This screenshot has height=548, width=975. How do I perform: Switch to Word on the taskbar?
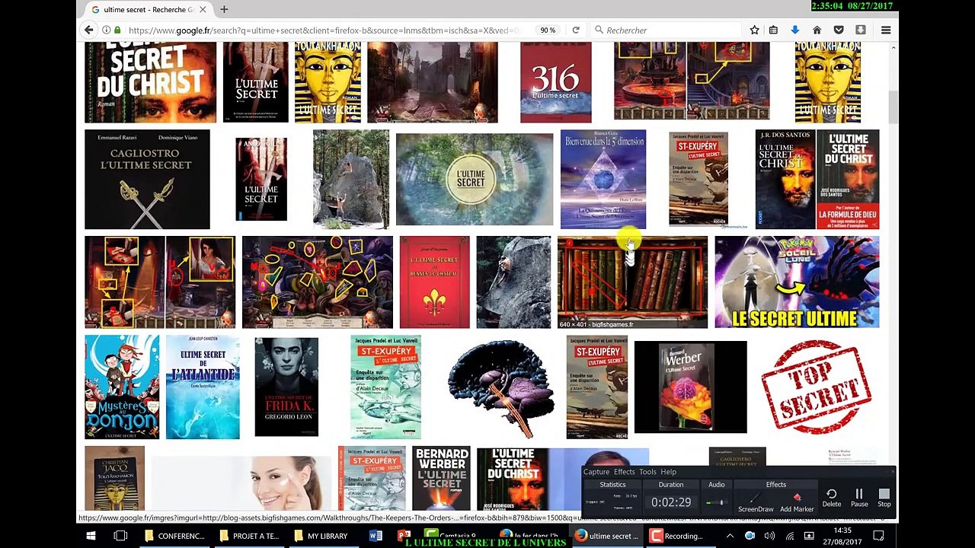pyautogui.click(x=376, y=536)
